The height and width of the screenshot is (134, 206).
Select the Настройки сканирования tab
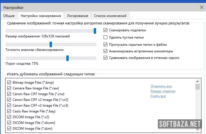pyautogui.click(x=40, y=16)
